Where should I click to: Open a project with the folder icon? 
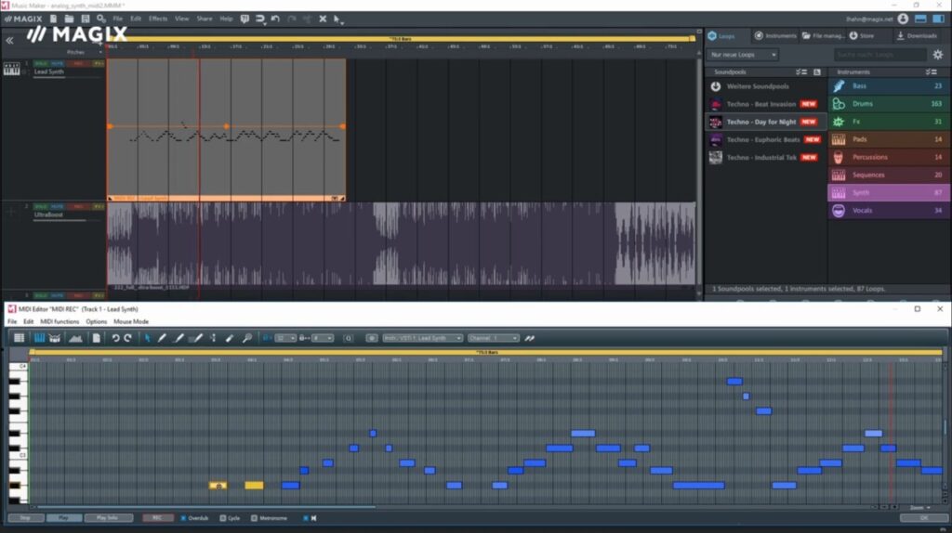[x=69, y=19]
